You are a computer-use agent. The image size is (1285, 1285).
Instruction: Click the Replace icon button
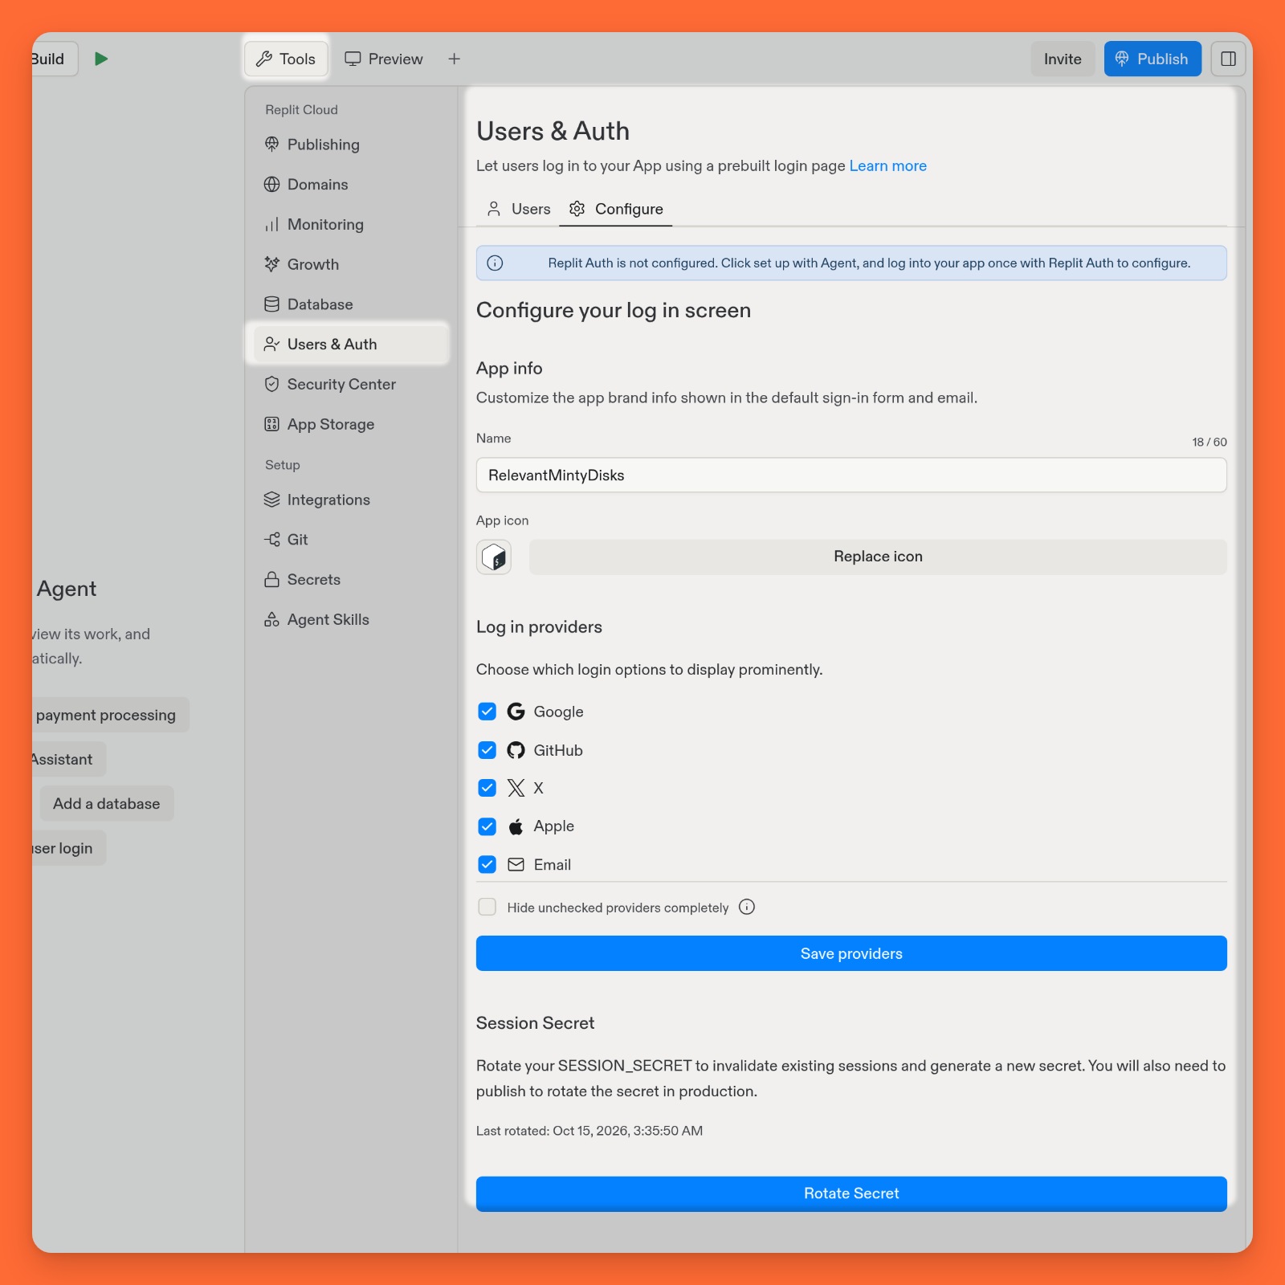[879, 557]
